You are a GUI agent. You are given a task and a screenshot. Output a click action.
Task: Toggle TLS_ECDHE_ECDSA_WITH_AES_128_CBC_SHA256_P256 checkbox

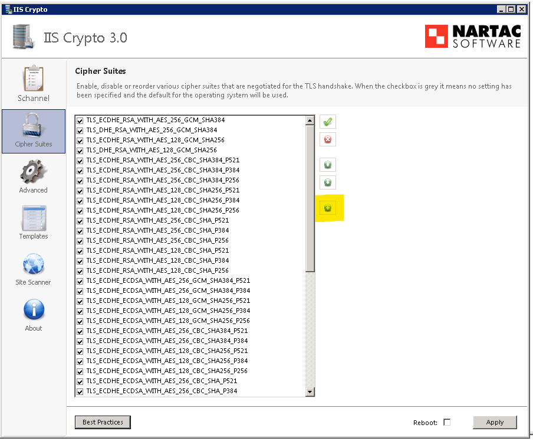point(80,371)
